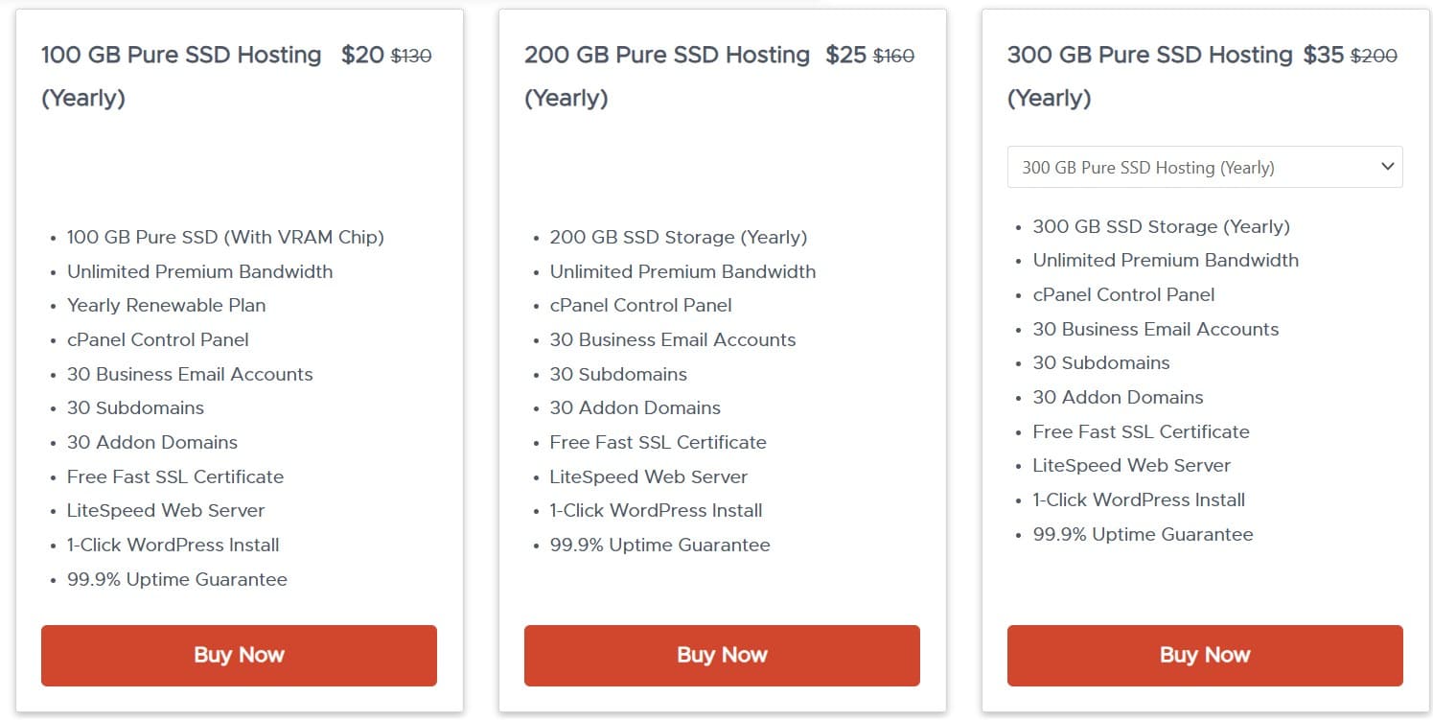Viewport: 1433px width, 720px height.
Task: Click the 100 GB Pure SSD Hosting title
Action: pos(180,55)
